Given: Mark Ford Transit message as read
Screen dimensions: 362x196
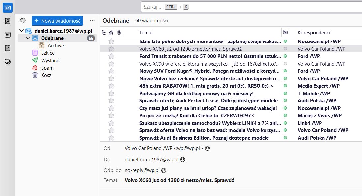Looking at the screenshot, I should point(285,56).
